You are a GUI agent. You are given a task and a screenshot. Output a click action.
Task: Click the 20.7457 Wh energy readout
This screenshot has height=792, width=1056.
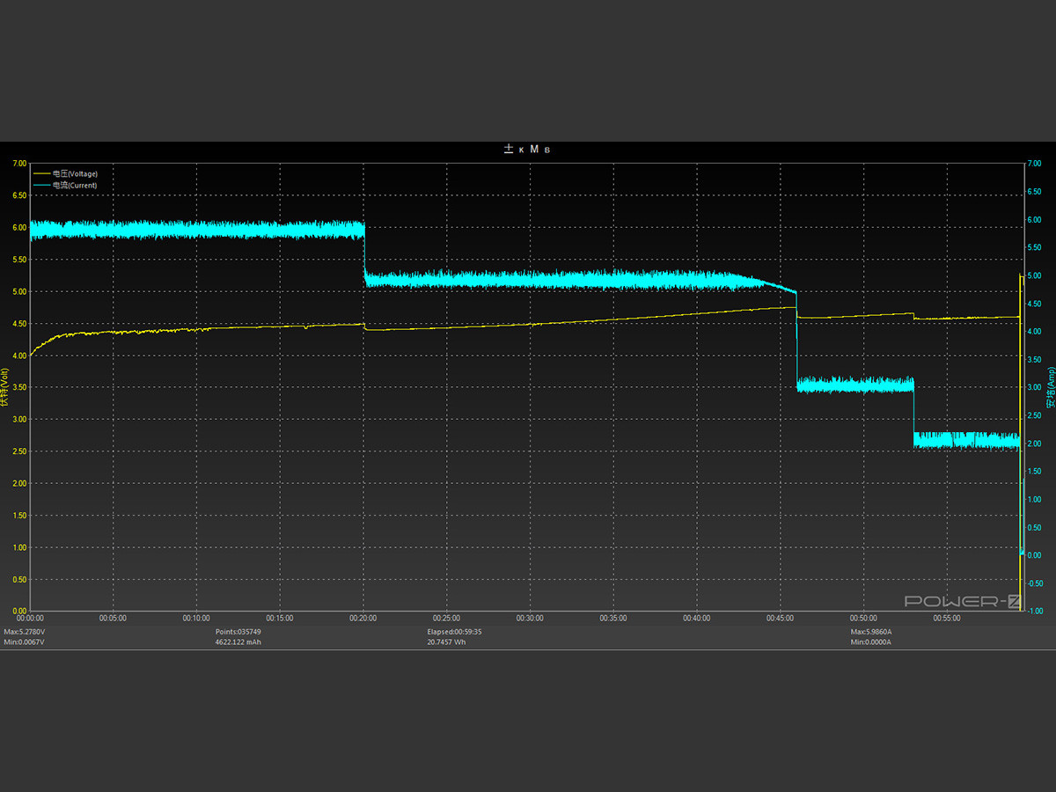click(x=447, y=642)
